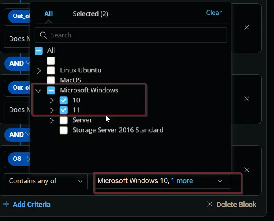The image size is (274, 221).
Task: Expand the Windows 11 node
Action: point(52,110)
